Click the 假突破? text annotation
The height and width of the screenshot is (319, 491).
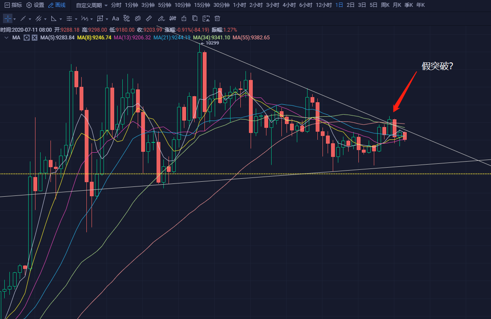point(437,66)
